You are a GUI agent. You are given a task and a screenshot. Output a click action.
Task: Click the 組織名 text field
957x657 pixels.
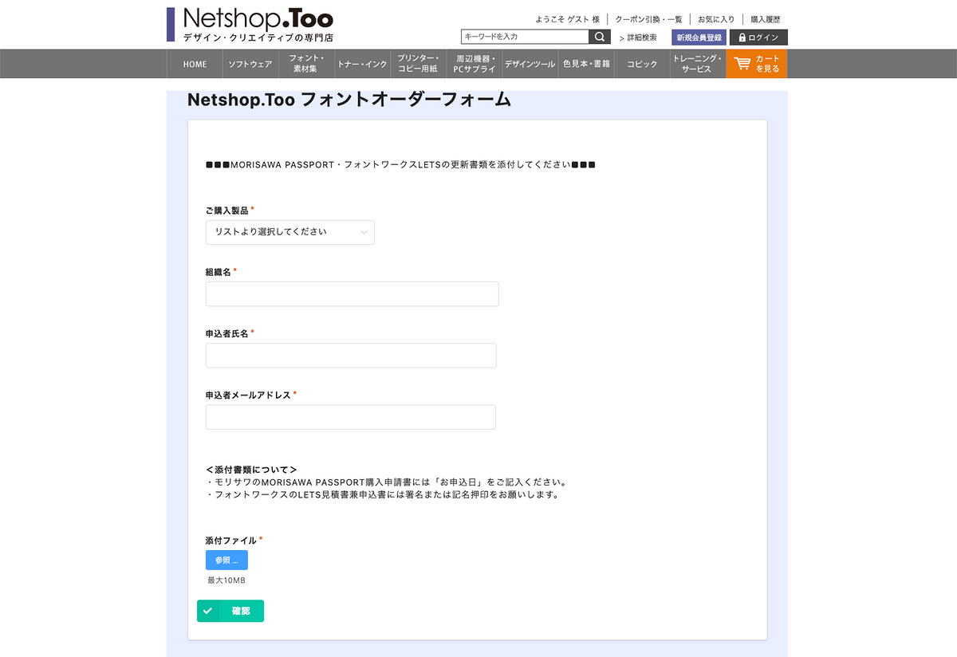click(352, 293)
